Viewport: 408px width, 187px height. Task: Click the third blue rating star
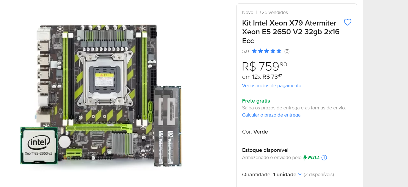point(267,51)
